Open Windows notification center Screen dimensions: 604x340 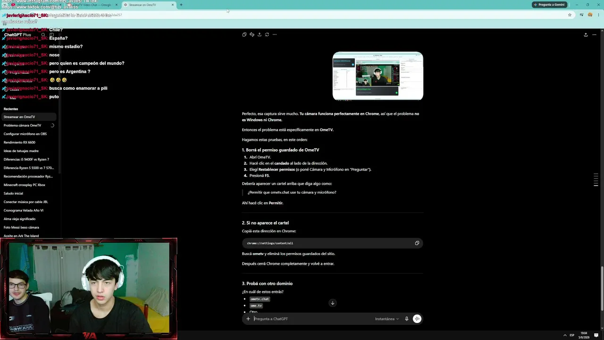(596, 335)
